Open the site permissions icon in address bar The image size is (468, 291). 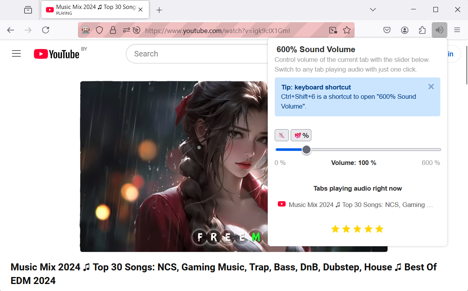click(x=126, y=30)
